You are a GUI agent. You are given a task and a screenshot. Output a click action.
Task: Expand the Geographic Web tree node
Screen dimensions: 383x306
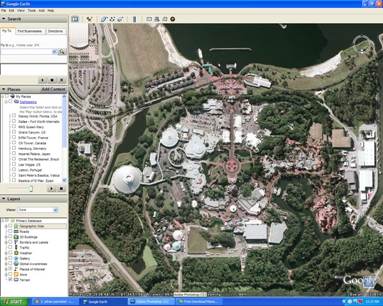tap(6, 226)
